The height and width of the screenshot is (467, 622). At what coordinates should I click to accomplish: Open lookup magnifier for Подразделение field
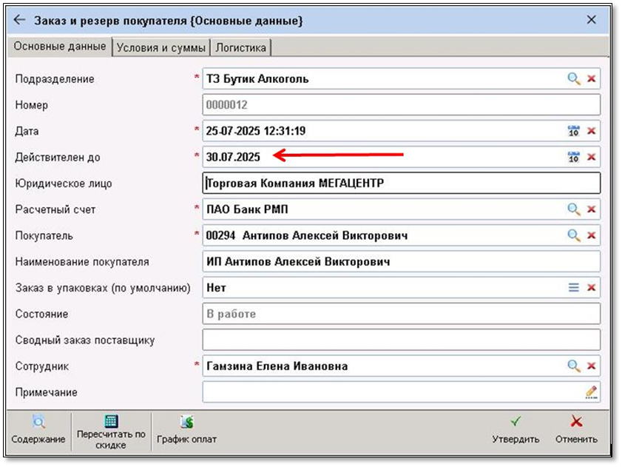573,78
